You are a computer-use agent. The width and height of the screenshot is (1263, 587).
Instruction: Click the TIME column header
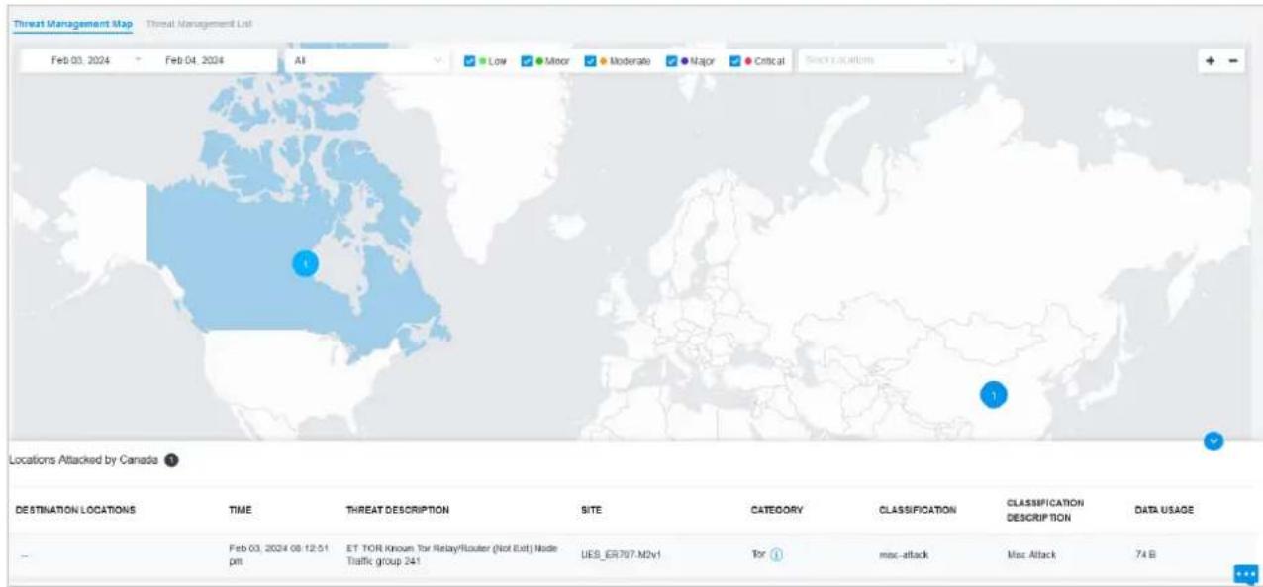(240, 510)
